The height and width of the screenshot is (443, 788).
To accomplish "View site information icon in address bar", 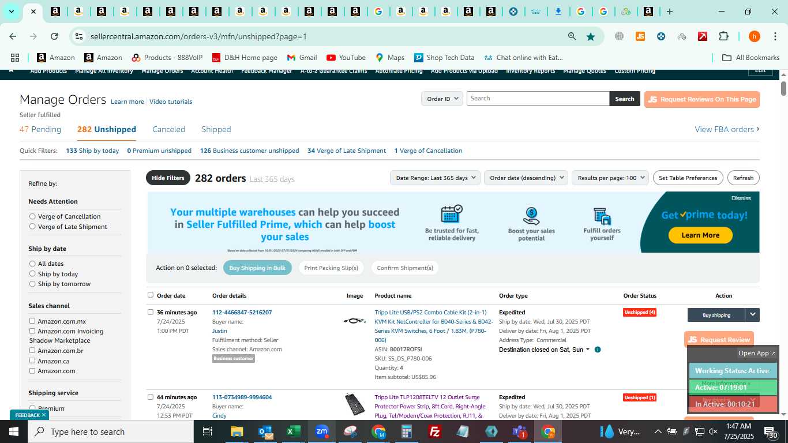I will click(x=79, y=36).
